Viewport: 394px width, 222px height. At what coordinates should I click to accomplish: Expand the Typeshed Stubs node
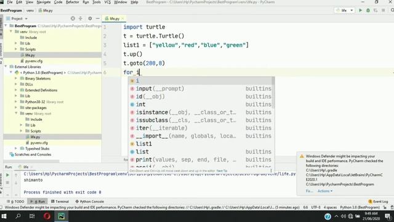point(16,149)
